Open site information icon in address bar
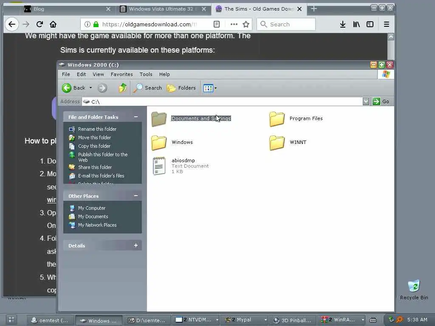The height and width of the screenshot is (326, 435). 88,24
